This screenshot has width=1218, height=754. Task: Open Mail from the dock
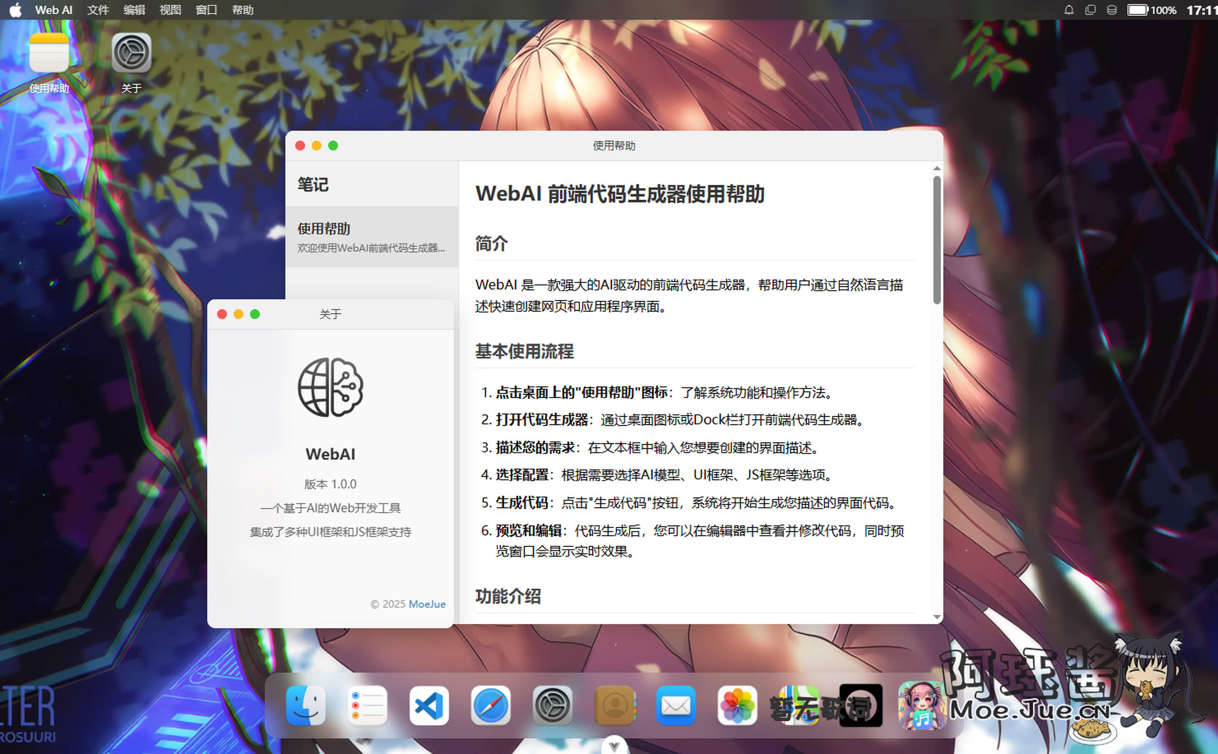(676, 705)
